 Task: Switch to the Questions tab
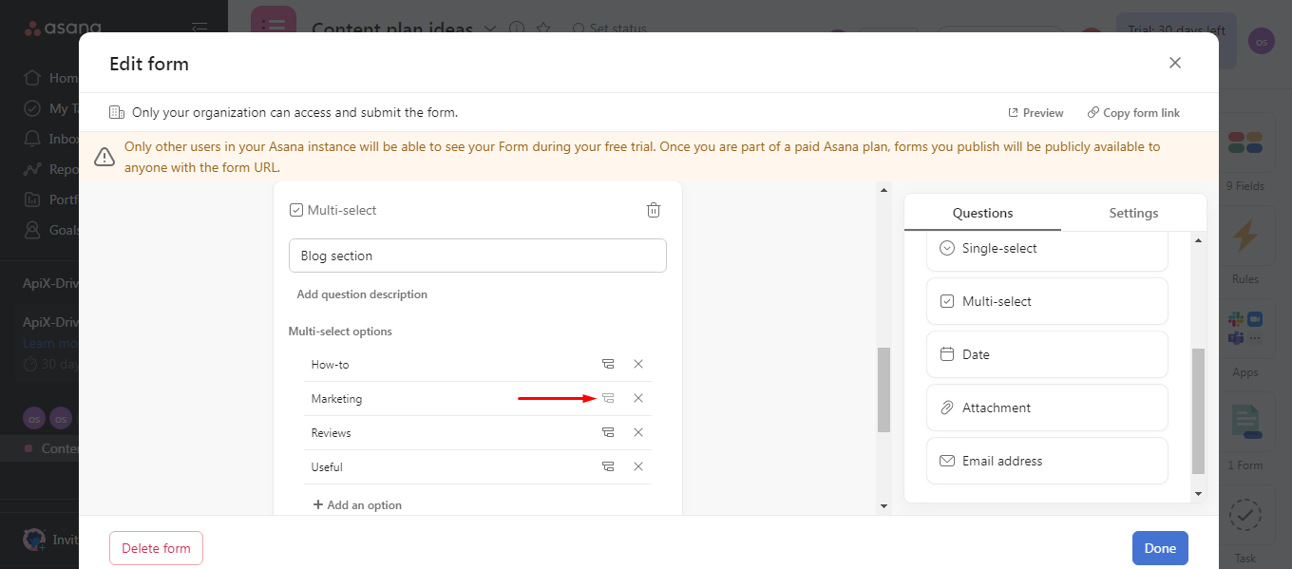point(982,213)
